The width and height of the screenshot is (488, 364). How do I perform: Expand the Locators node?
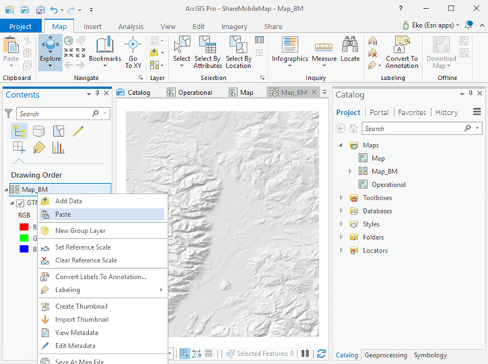pos(341,250)
